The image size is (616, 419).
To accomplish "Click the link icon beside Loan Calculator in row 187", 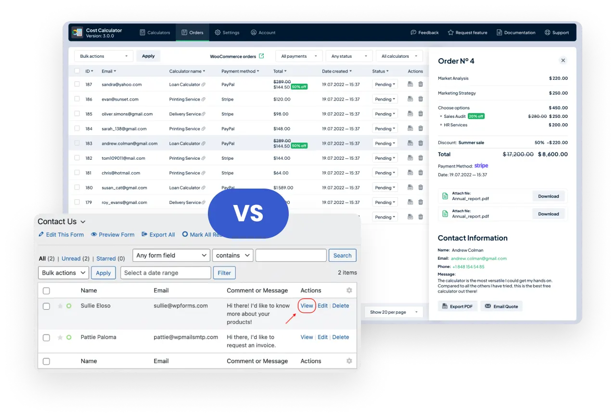I will pos(204,85).
